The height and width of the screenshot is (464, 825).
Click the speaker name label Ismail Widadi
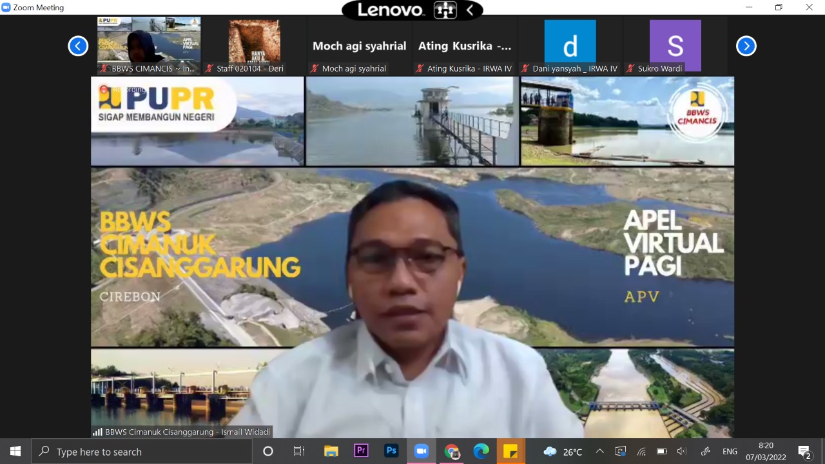pos(188,432)
